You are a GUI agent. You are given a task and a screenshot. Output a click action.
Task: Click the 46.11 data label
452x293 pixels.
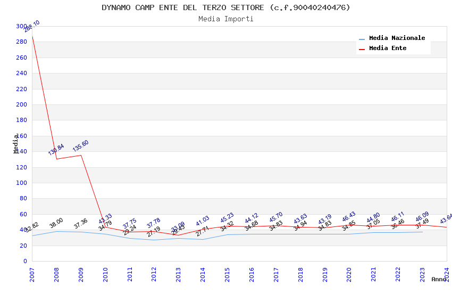[x=398, y=217]
